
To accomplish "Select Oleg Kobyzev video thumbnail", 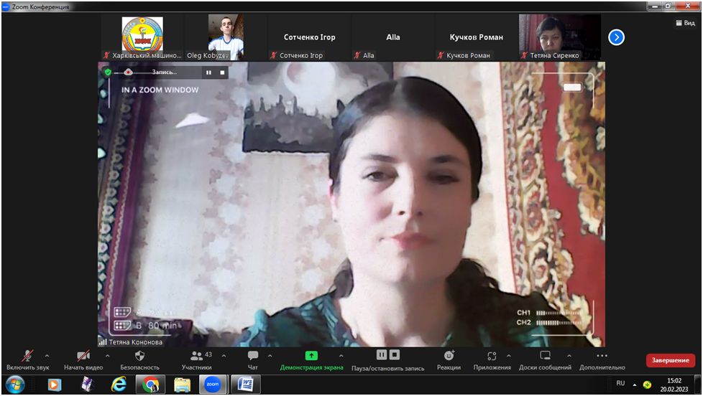I will [226, 37].
